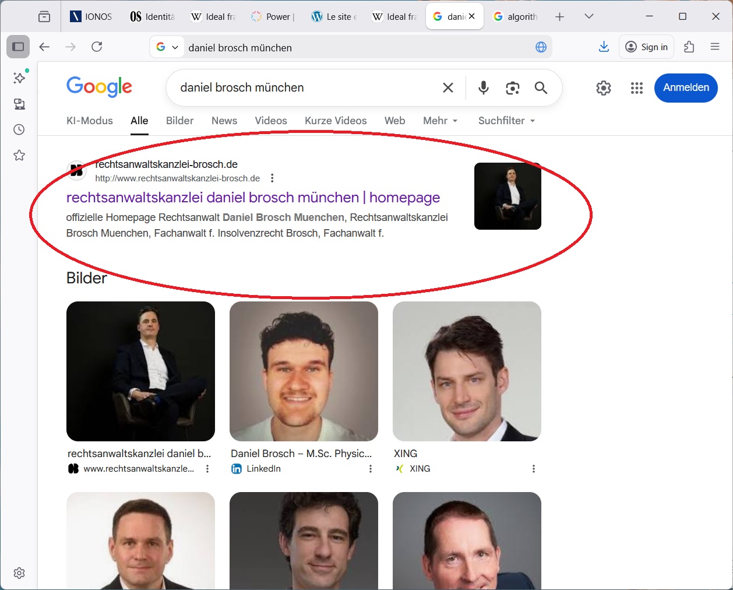Open Google Lens image search
The image size is (733, 590).
pyautogui.click(x=512, y=87)
